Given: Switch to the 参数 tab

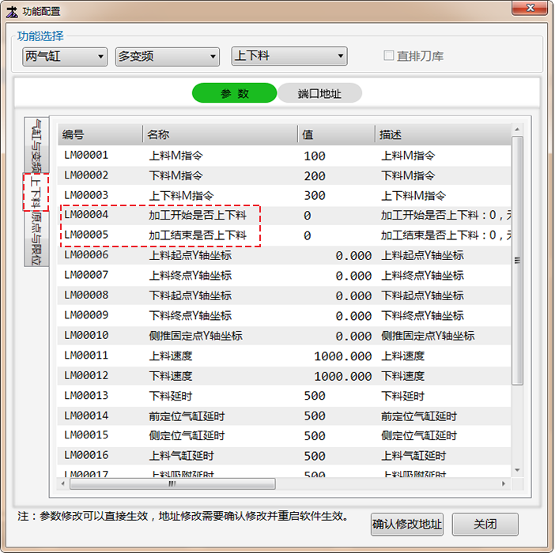Looking at the screenshot, I should (x=234, y=93).
